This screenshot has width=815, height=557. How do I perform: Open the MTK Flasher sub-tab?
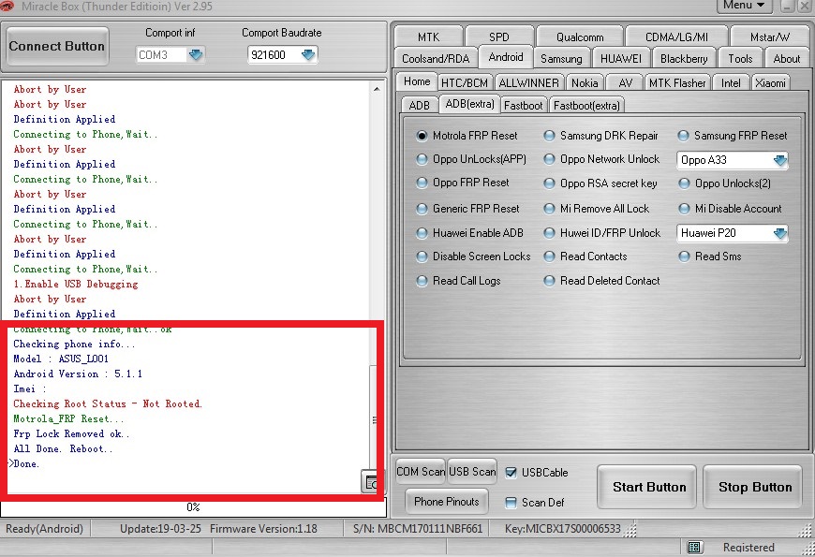(x=677, y=83)
